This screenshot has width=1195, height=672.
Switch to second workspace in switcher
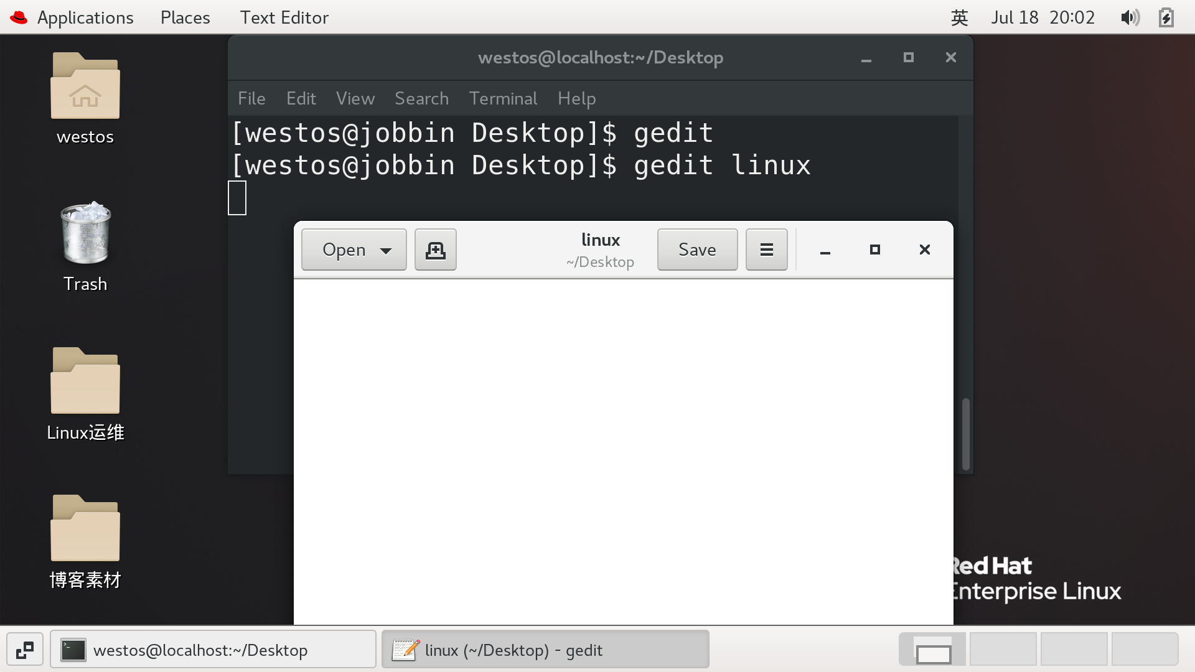pos(1003,650)
